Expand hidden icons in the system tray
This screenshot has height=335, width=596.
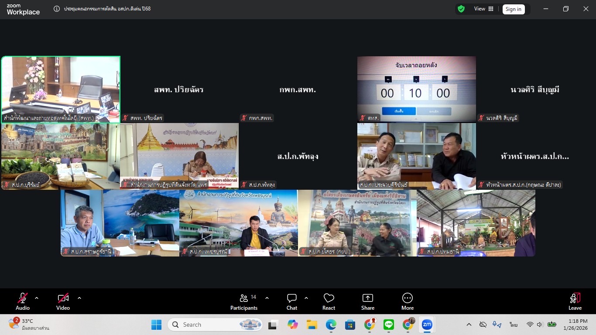469,325
